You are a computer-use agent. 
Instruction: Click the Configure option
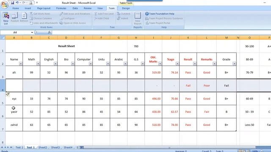click(x=67, y=18)
